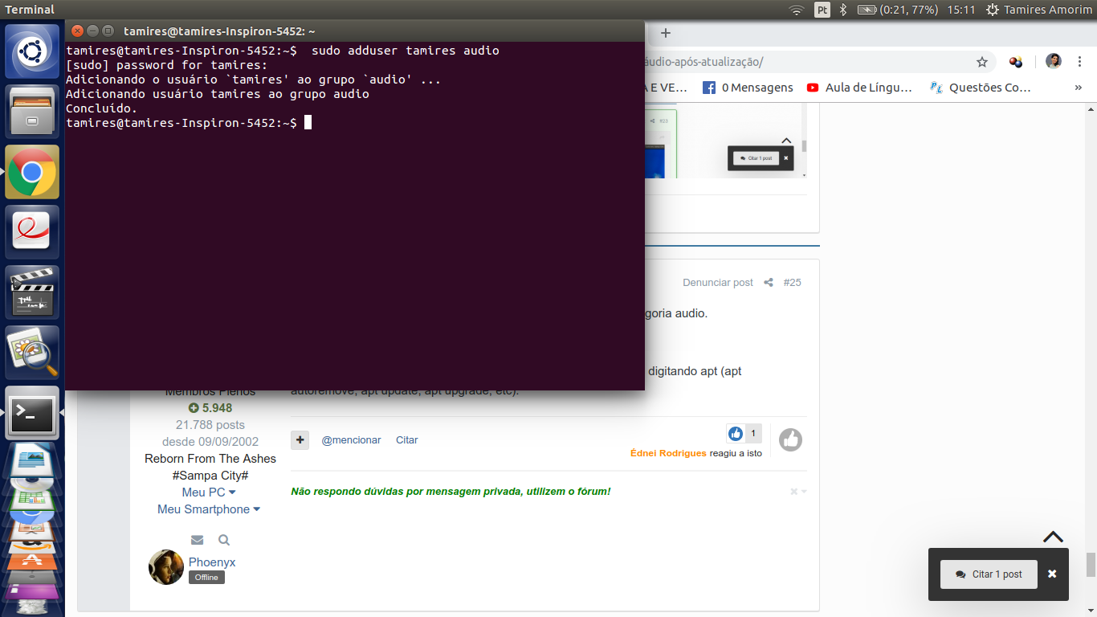Image resolution: width=1097 pixels, height=617 pixels.
Task: Switch to Google Chrome in dock
Action: (x=32, y=172)
